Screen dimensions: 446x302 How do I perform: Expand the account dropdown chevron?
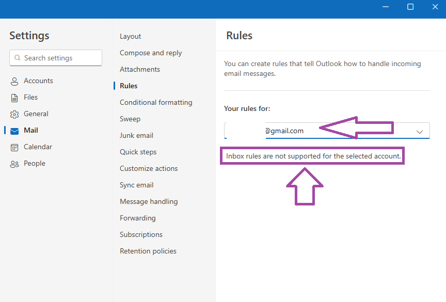click(420, 132)
